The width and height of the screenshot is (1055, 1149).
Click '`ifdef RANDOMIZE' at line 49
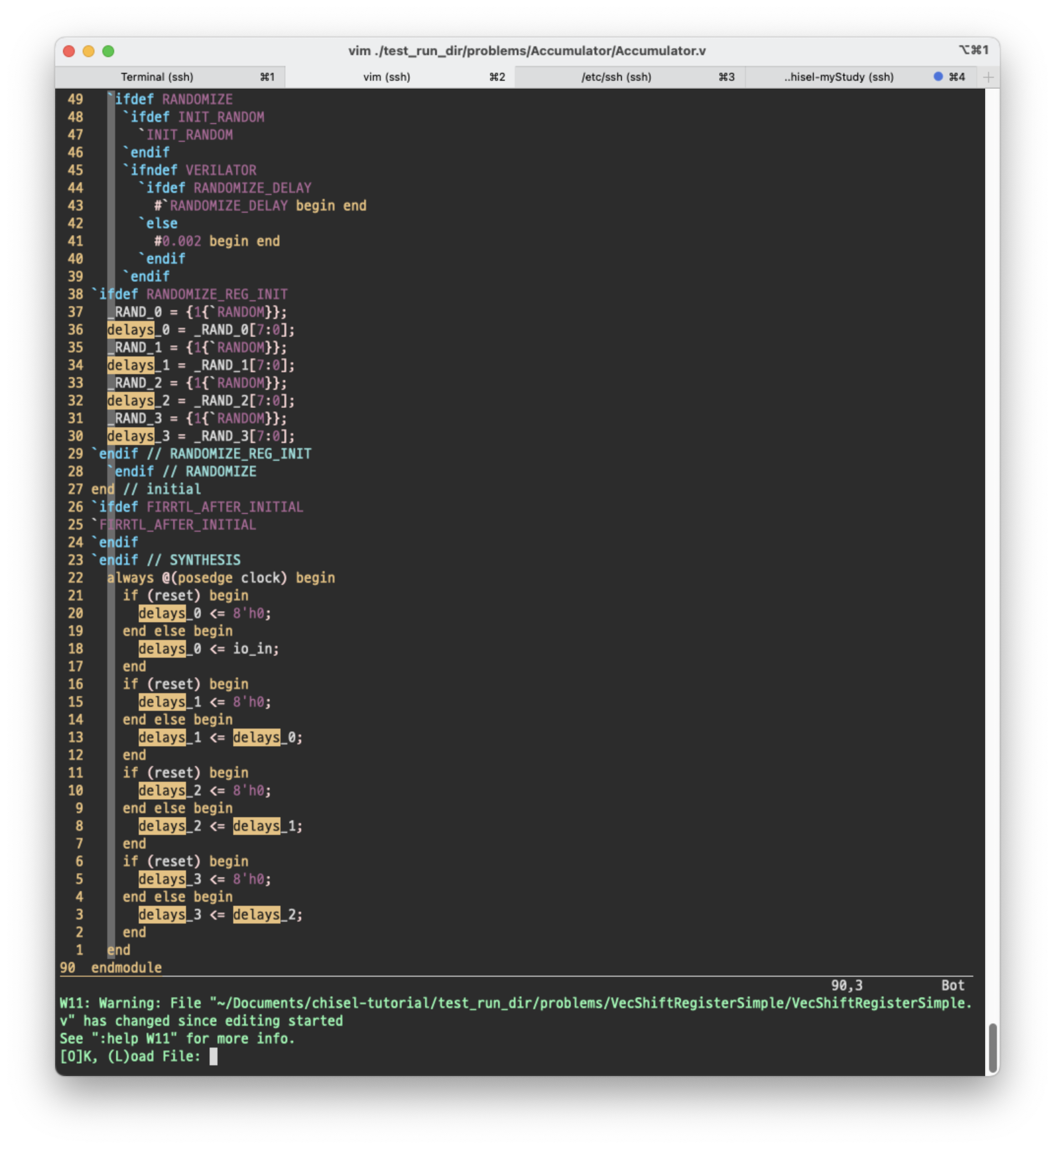click(x=170, y=99)
